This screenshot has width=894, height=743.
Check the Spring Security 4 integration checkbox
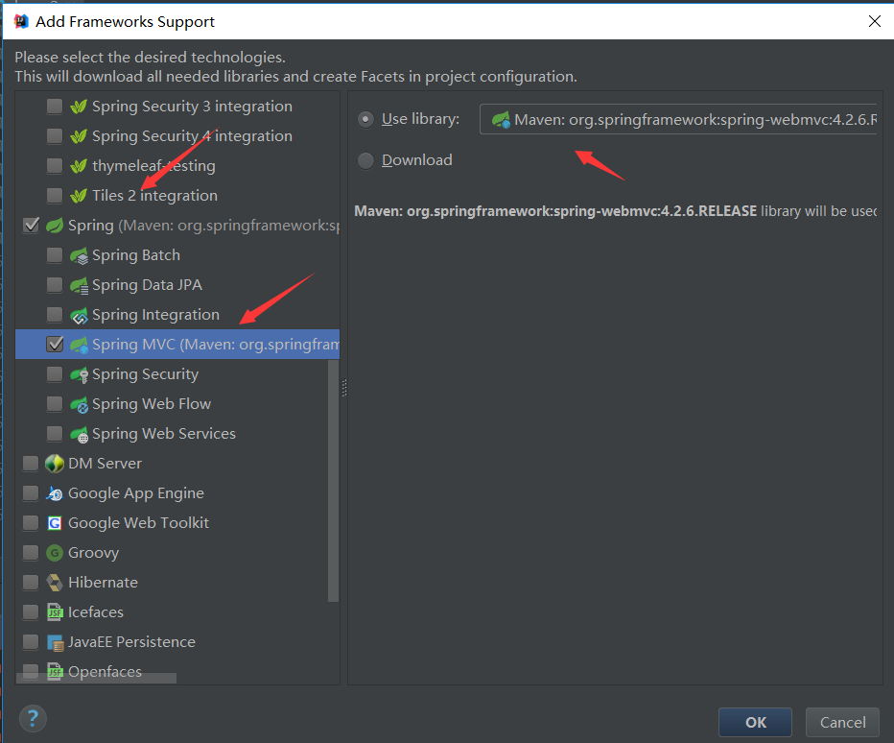55,135
